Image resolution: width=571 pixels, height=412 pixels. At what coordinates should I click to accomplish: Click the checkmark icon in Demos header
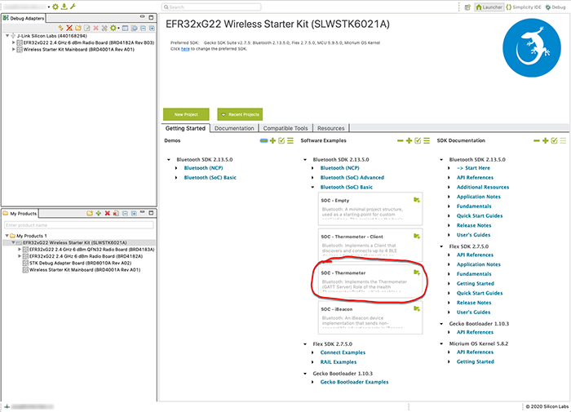(x=281, y=141)
